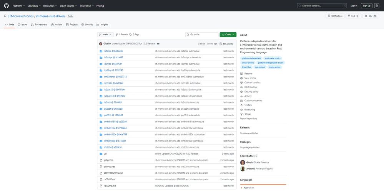This screenshot has width=384, height=191.
Task: Focus the Search or jump to field
Action: (322, 6)
